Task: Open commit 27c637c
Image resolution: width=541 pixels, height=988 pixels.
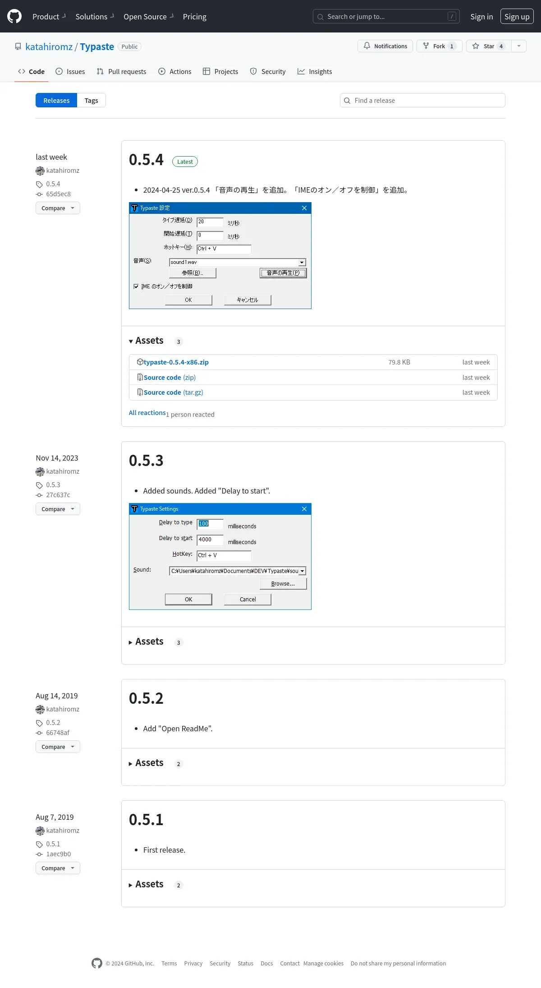Action: (x=58, y=495)
